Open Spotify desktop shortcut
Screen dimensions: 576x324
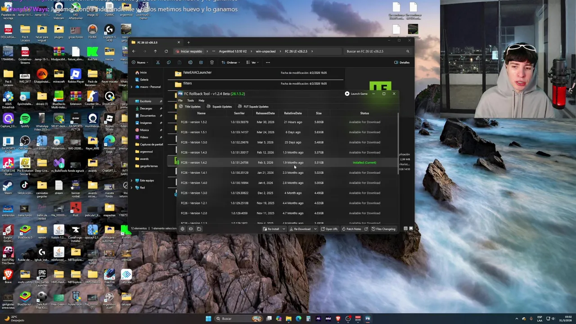point(25,120)
